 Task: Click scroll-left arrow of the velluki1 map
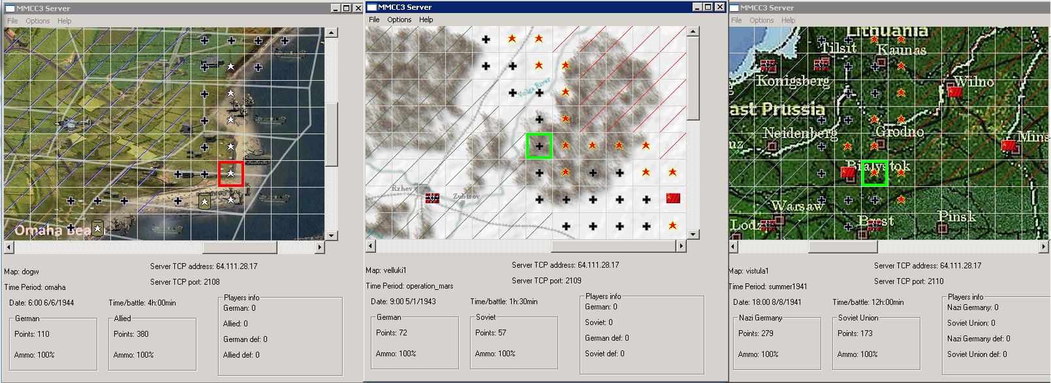pyautogui.click(x=371, y=246)
